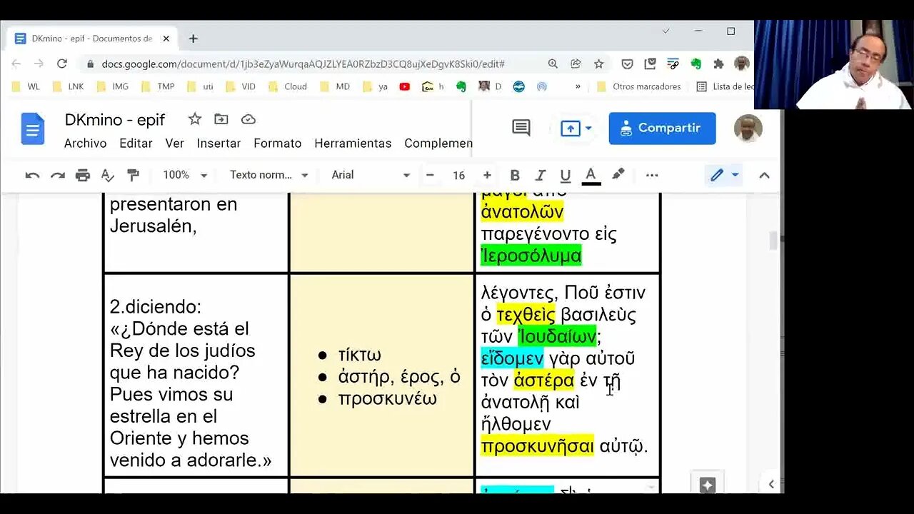The width and height of the screenshot is (914, 514).
Task: Star the DKmino - epif document
Action: tap(194, 119)
